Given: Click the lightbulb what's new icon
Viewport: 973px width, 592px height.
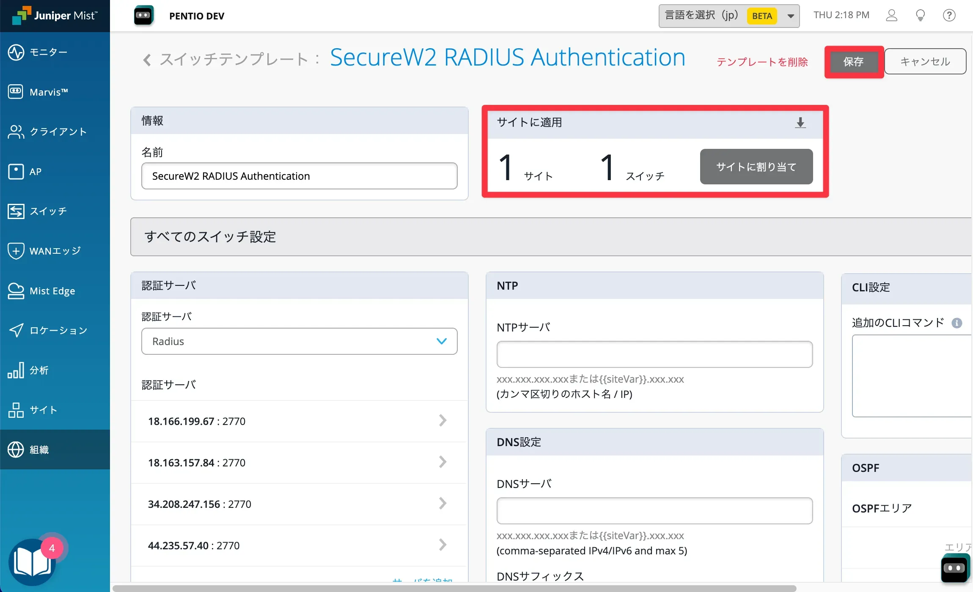Looking at the screenshot, I should click(920, 16).
